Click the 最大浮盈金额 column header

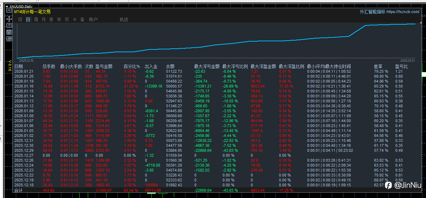pyautogui.click(x=263, y=66)
